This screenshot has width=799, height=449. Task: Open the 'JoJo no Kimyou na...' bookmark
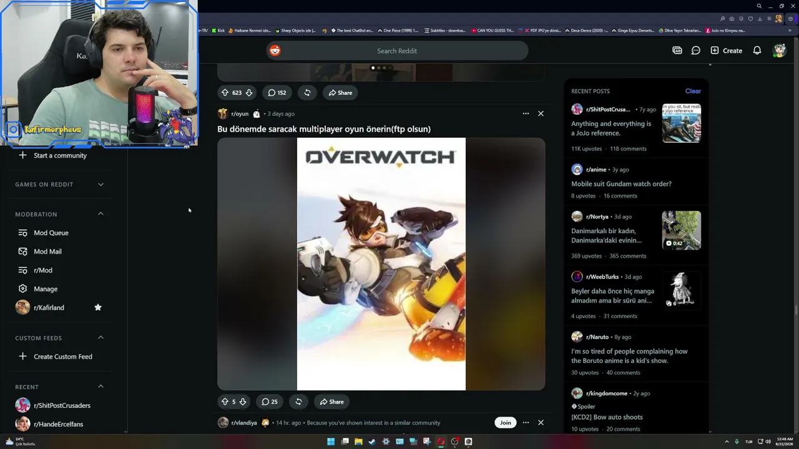pyautogui.click(x=725, y=31)
